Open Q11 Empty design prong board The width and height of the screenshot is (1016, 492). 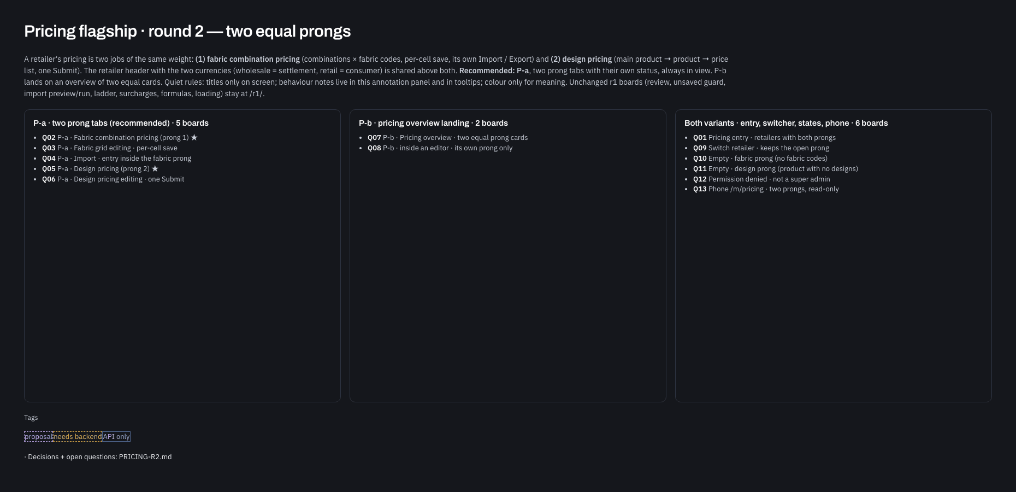776,169
